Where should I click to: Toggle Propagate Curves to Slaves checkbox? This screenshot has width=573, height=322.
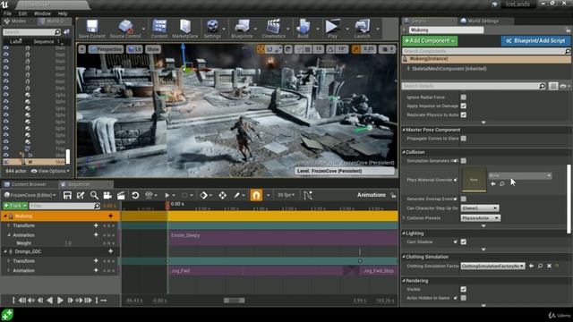pos(464,139)
